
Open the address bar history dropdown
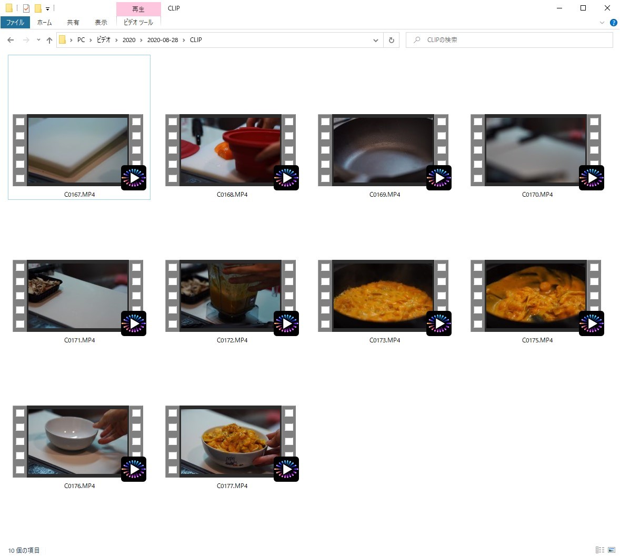376,40
